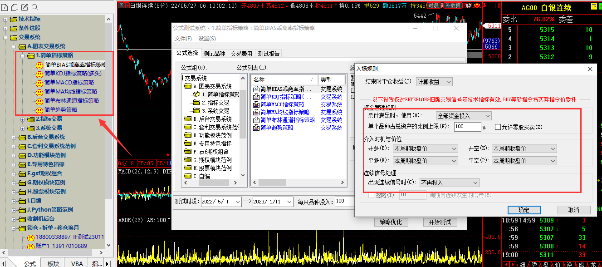Click the 技术指标 folder icon
The height and width of the screenshot is (267, 602).
coord(14,19)
